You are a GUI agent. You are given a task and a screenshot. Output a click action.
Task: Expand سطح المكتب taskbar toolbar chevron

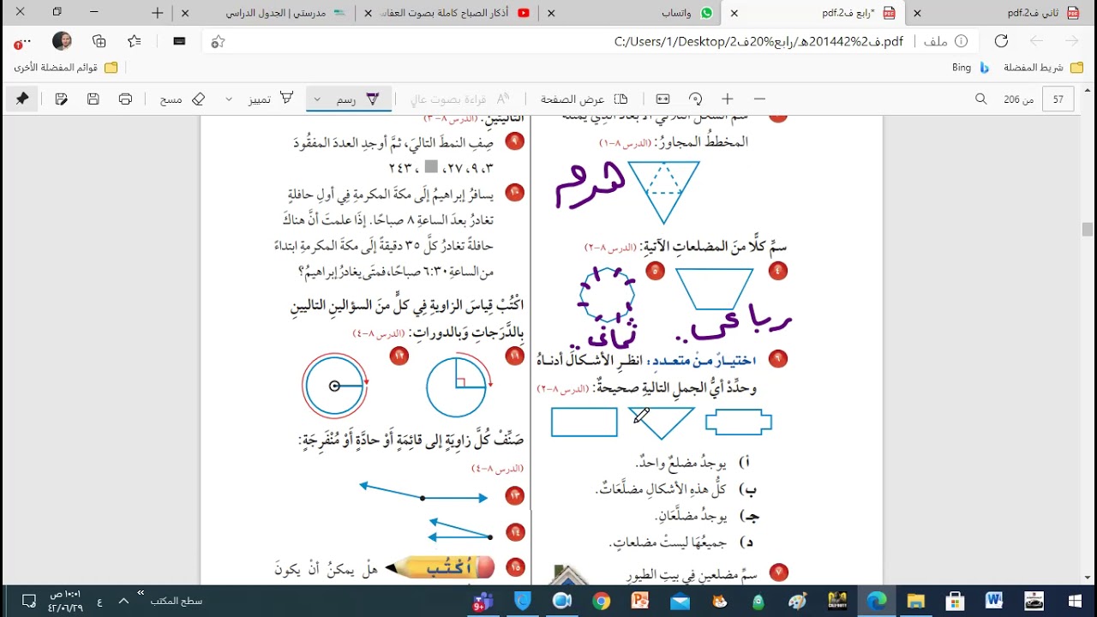point(141,591)
